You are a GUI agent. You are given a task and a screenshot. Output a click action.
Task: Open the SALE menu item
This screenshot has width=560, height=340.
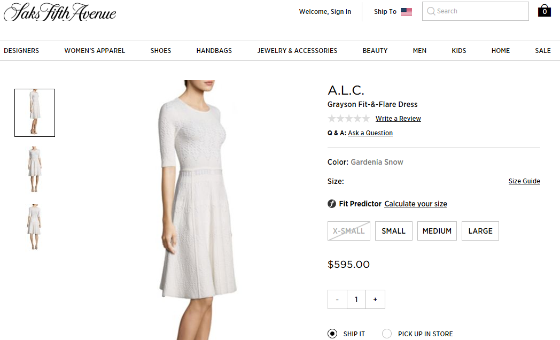[543, 51]
